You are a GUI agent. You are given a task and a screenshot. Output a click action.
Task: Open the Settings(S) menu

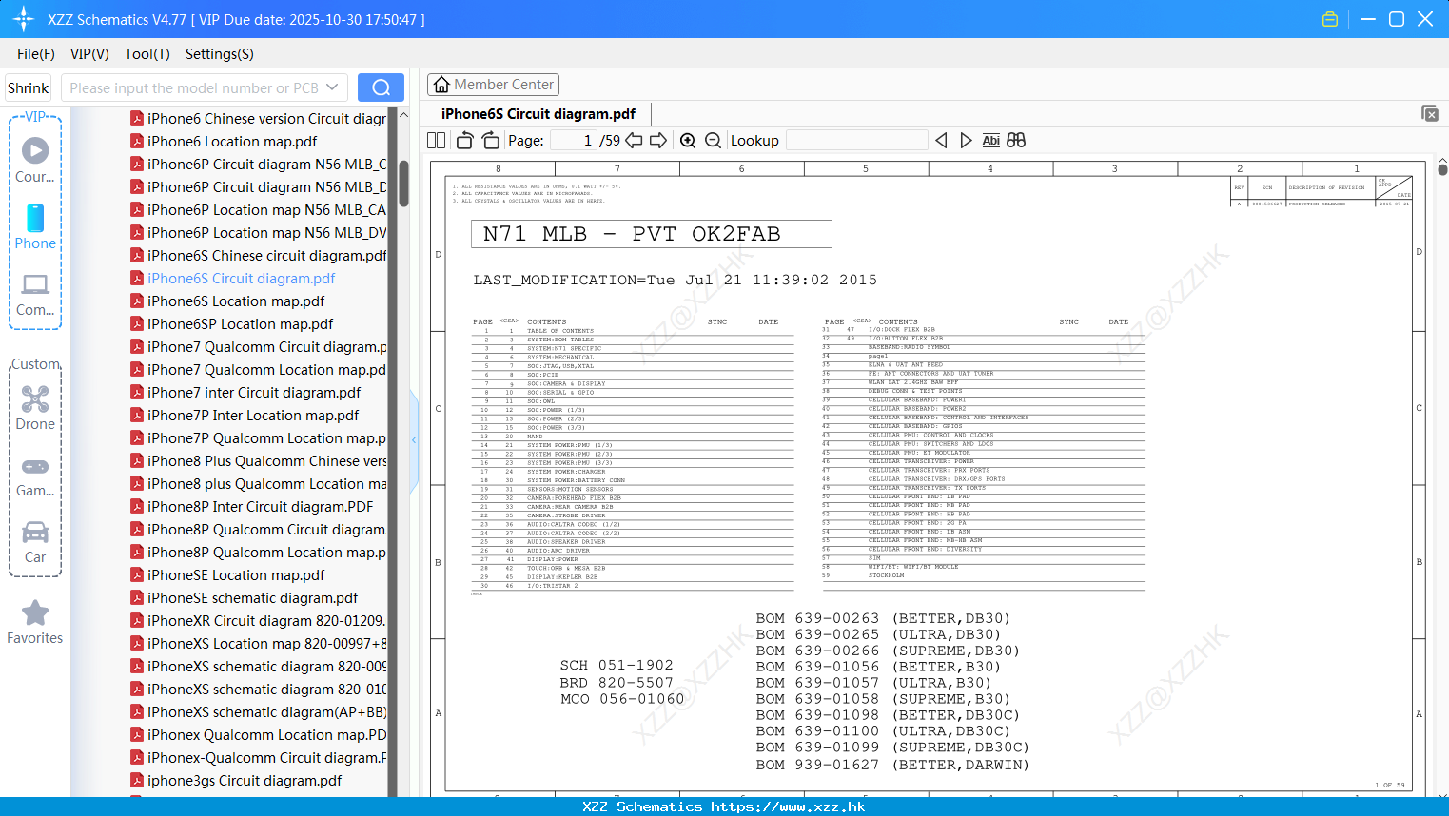[x=220, y=54]
